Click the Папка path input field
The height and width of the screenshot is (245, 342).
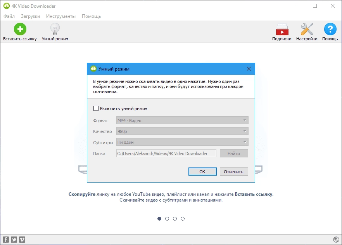(x=166, y=153)
